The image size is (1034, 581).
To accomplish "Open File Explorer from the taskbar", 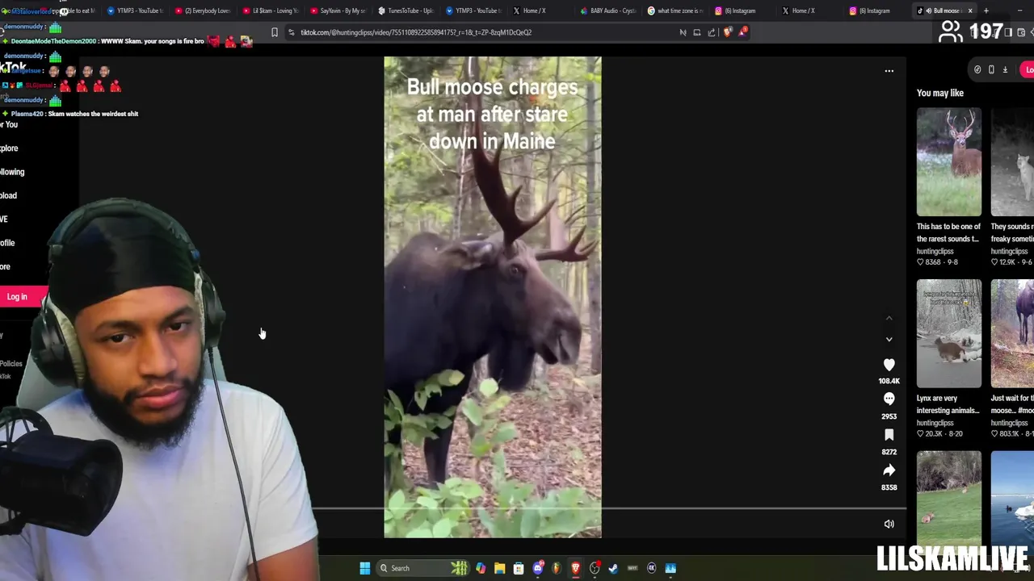I will [x=499, y=568].
